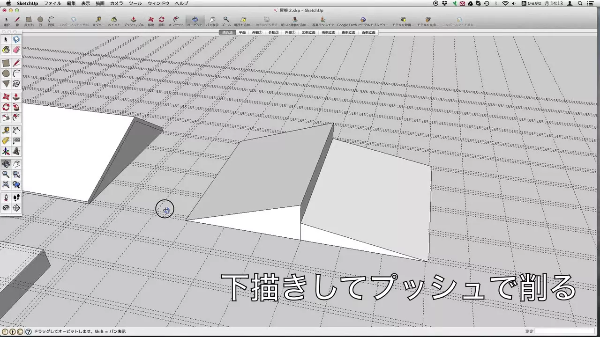Open the 西側立面 scene tab
600x337 pixels.
(x=368, y=33)
